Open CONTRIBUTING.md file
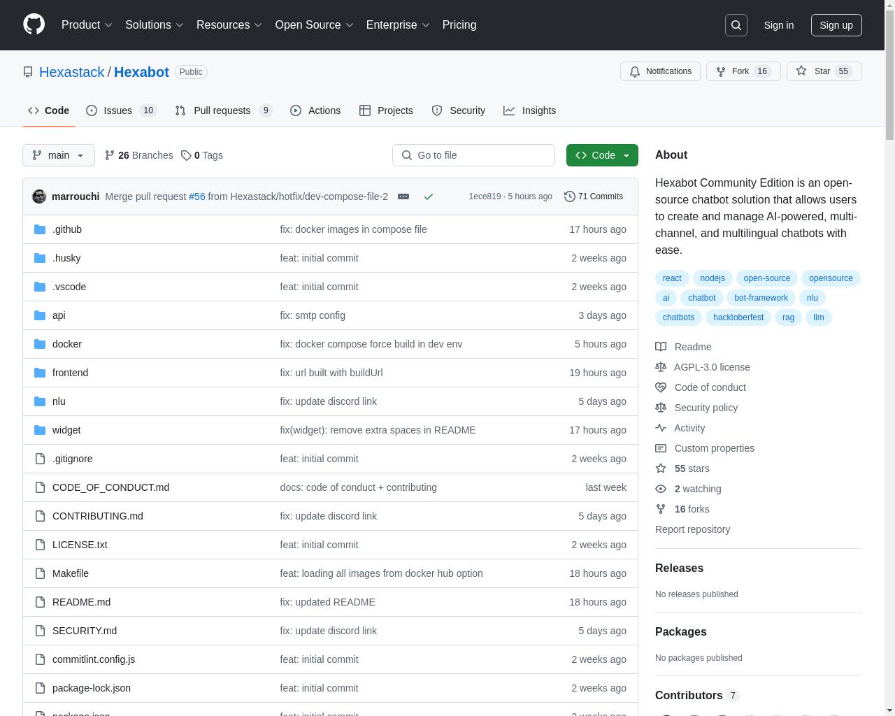Image resolution: width=895 pixels, height=716 pixels. (98, 516)
